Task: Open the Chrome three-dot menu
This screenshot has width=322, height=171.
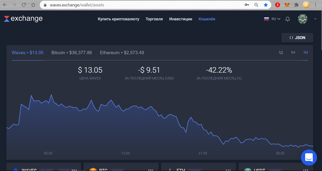Action: (315, 5)
